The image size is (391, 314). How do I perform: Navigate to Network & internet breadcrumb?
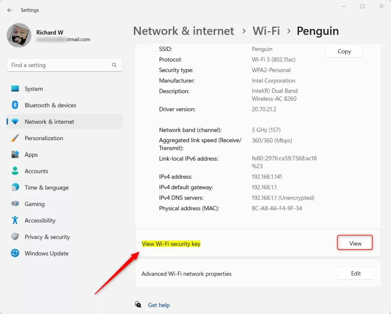click(183, 31)
